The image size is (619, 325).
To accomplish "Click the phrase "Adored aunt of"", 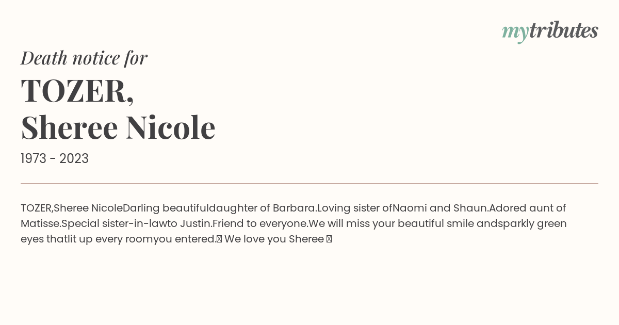I will (528, 208).
